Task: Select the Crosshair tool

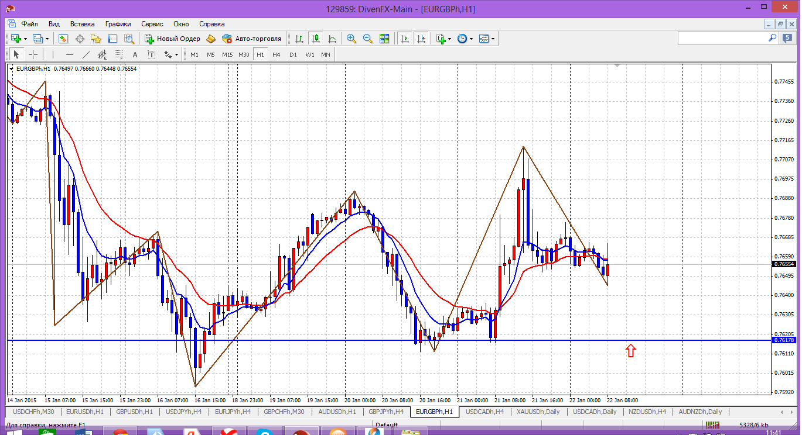Action: [x=33, y=54]
